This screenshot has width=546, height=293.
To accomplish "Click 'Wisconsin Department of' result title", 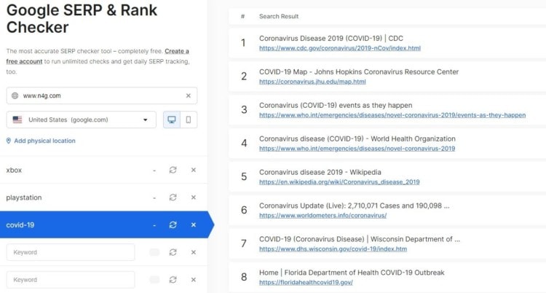I will (360, 239).
